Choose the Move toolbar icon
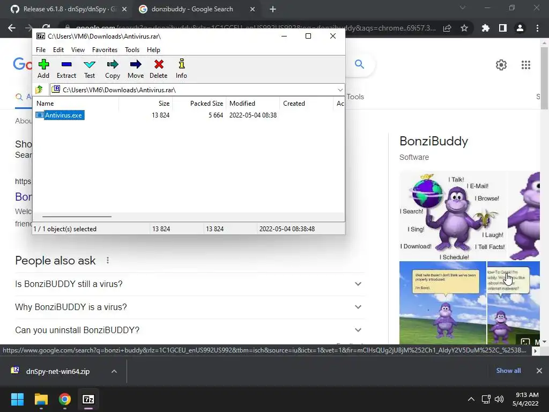The image size is (549, 412). [x=136, y=69]
